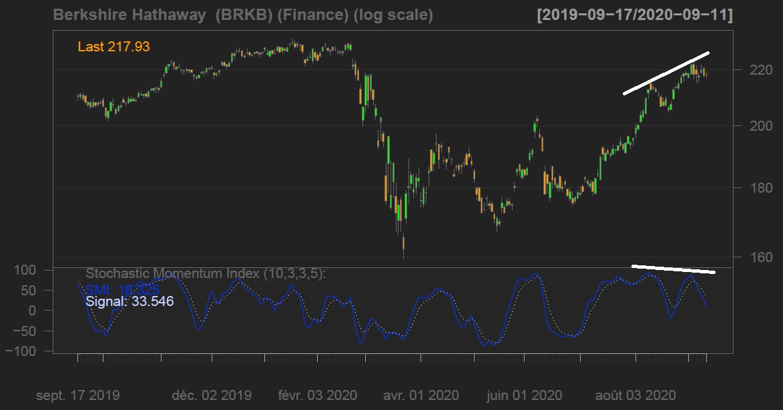Viewport: 783px width, 410px height.
Task: Click the 50 indicator axis label
Action: [x=29, y=290]
